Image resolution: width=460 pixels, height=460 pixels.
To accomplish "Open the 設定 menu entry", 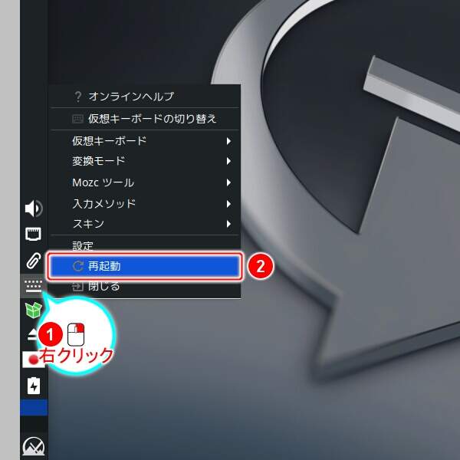I will coord(145,245).
